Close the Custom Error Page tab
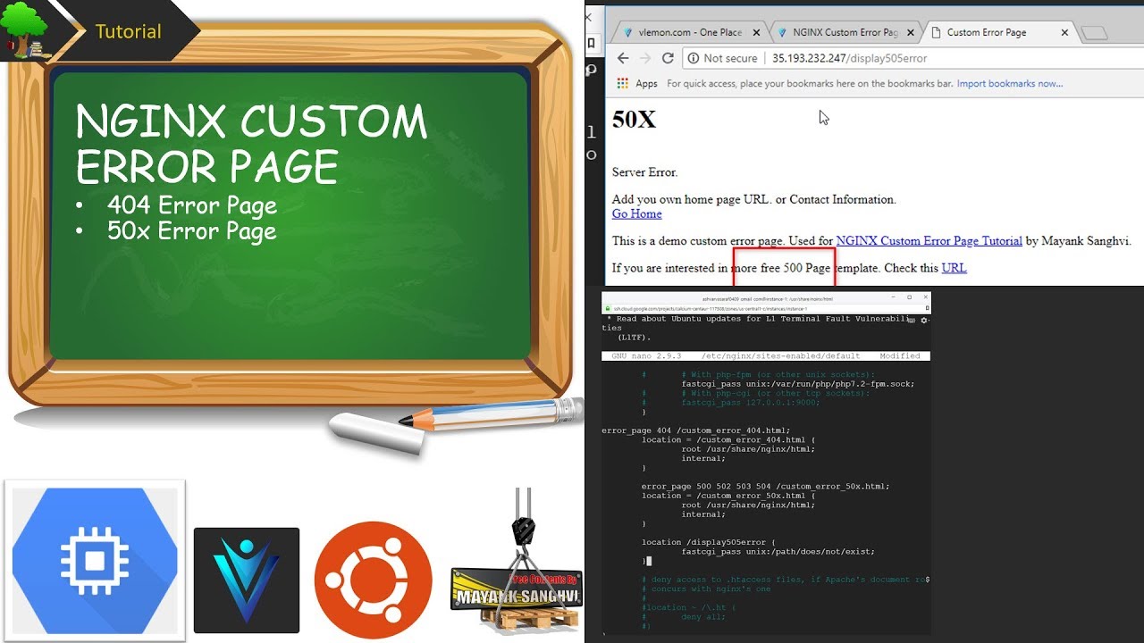Screen dimensions: 1144x643 (1064, 32)
